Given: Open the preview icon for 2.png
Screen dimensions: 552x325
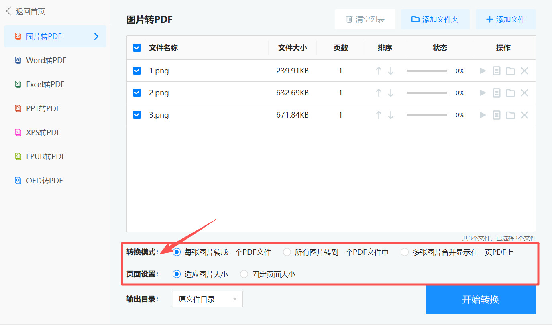Looking at the screenshot, I should click(x=496, y=93).
